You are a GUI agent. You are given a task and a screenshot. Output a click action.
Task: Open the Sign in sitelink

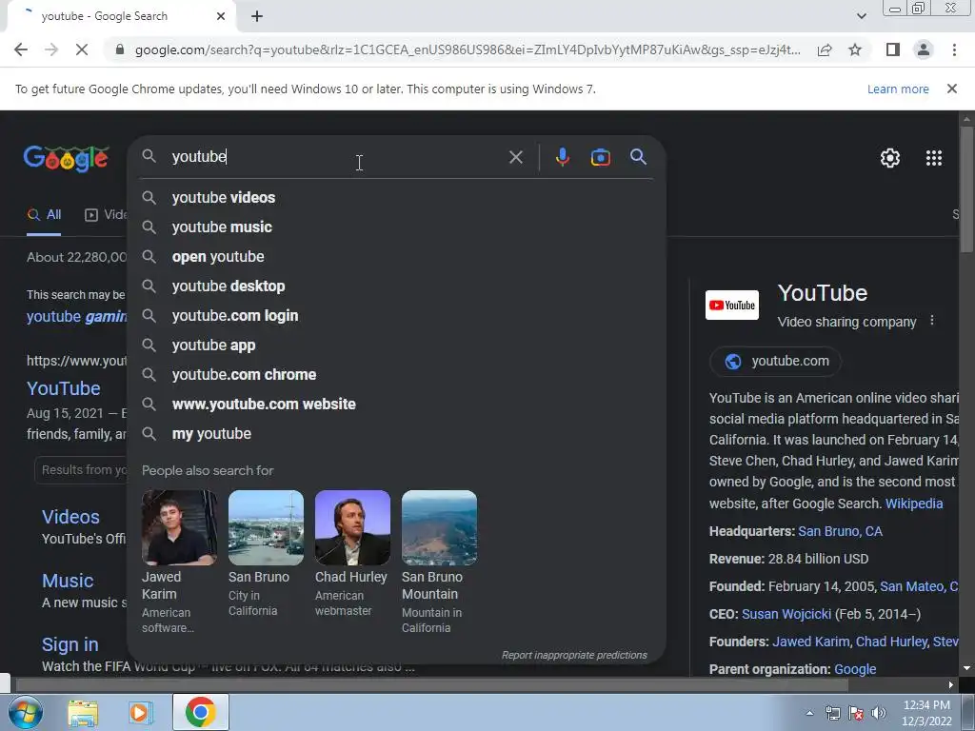click(70, 644)
